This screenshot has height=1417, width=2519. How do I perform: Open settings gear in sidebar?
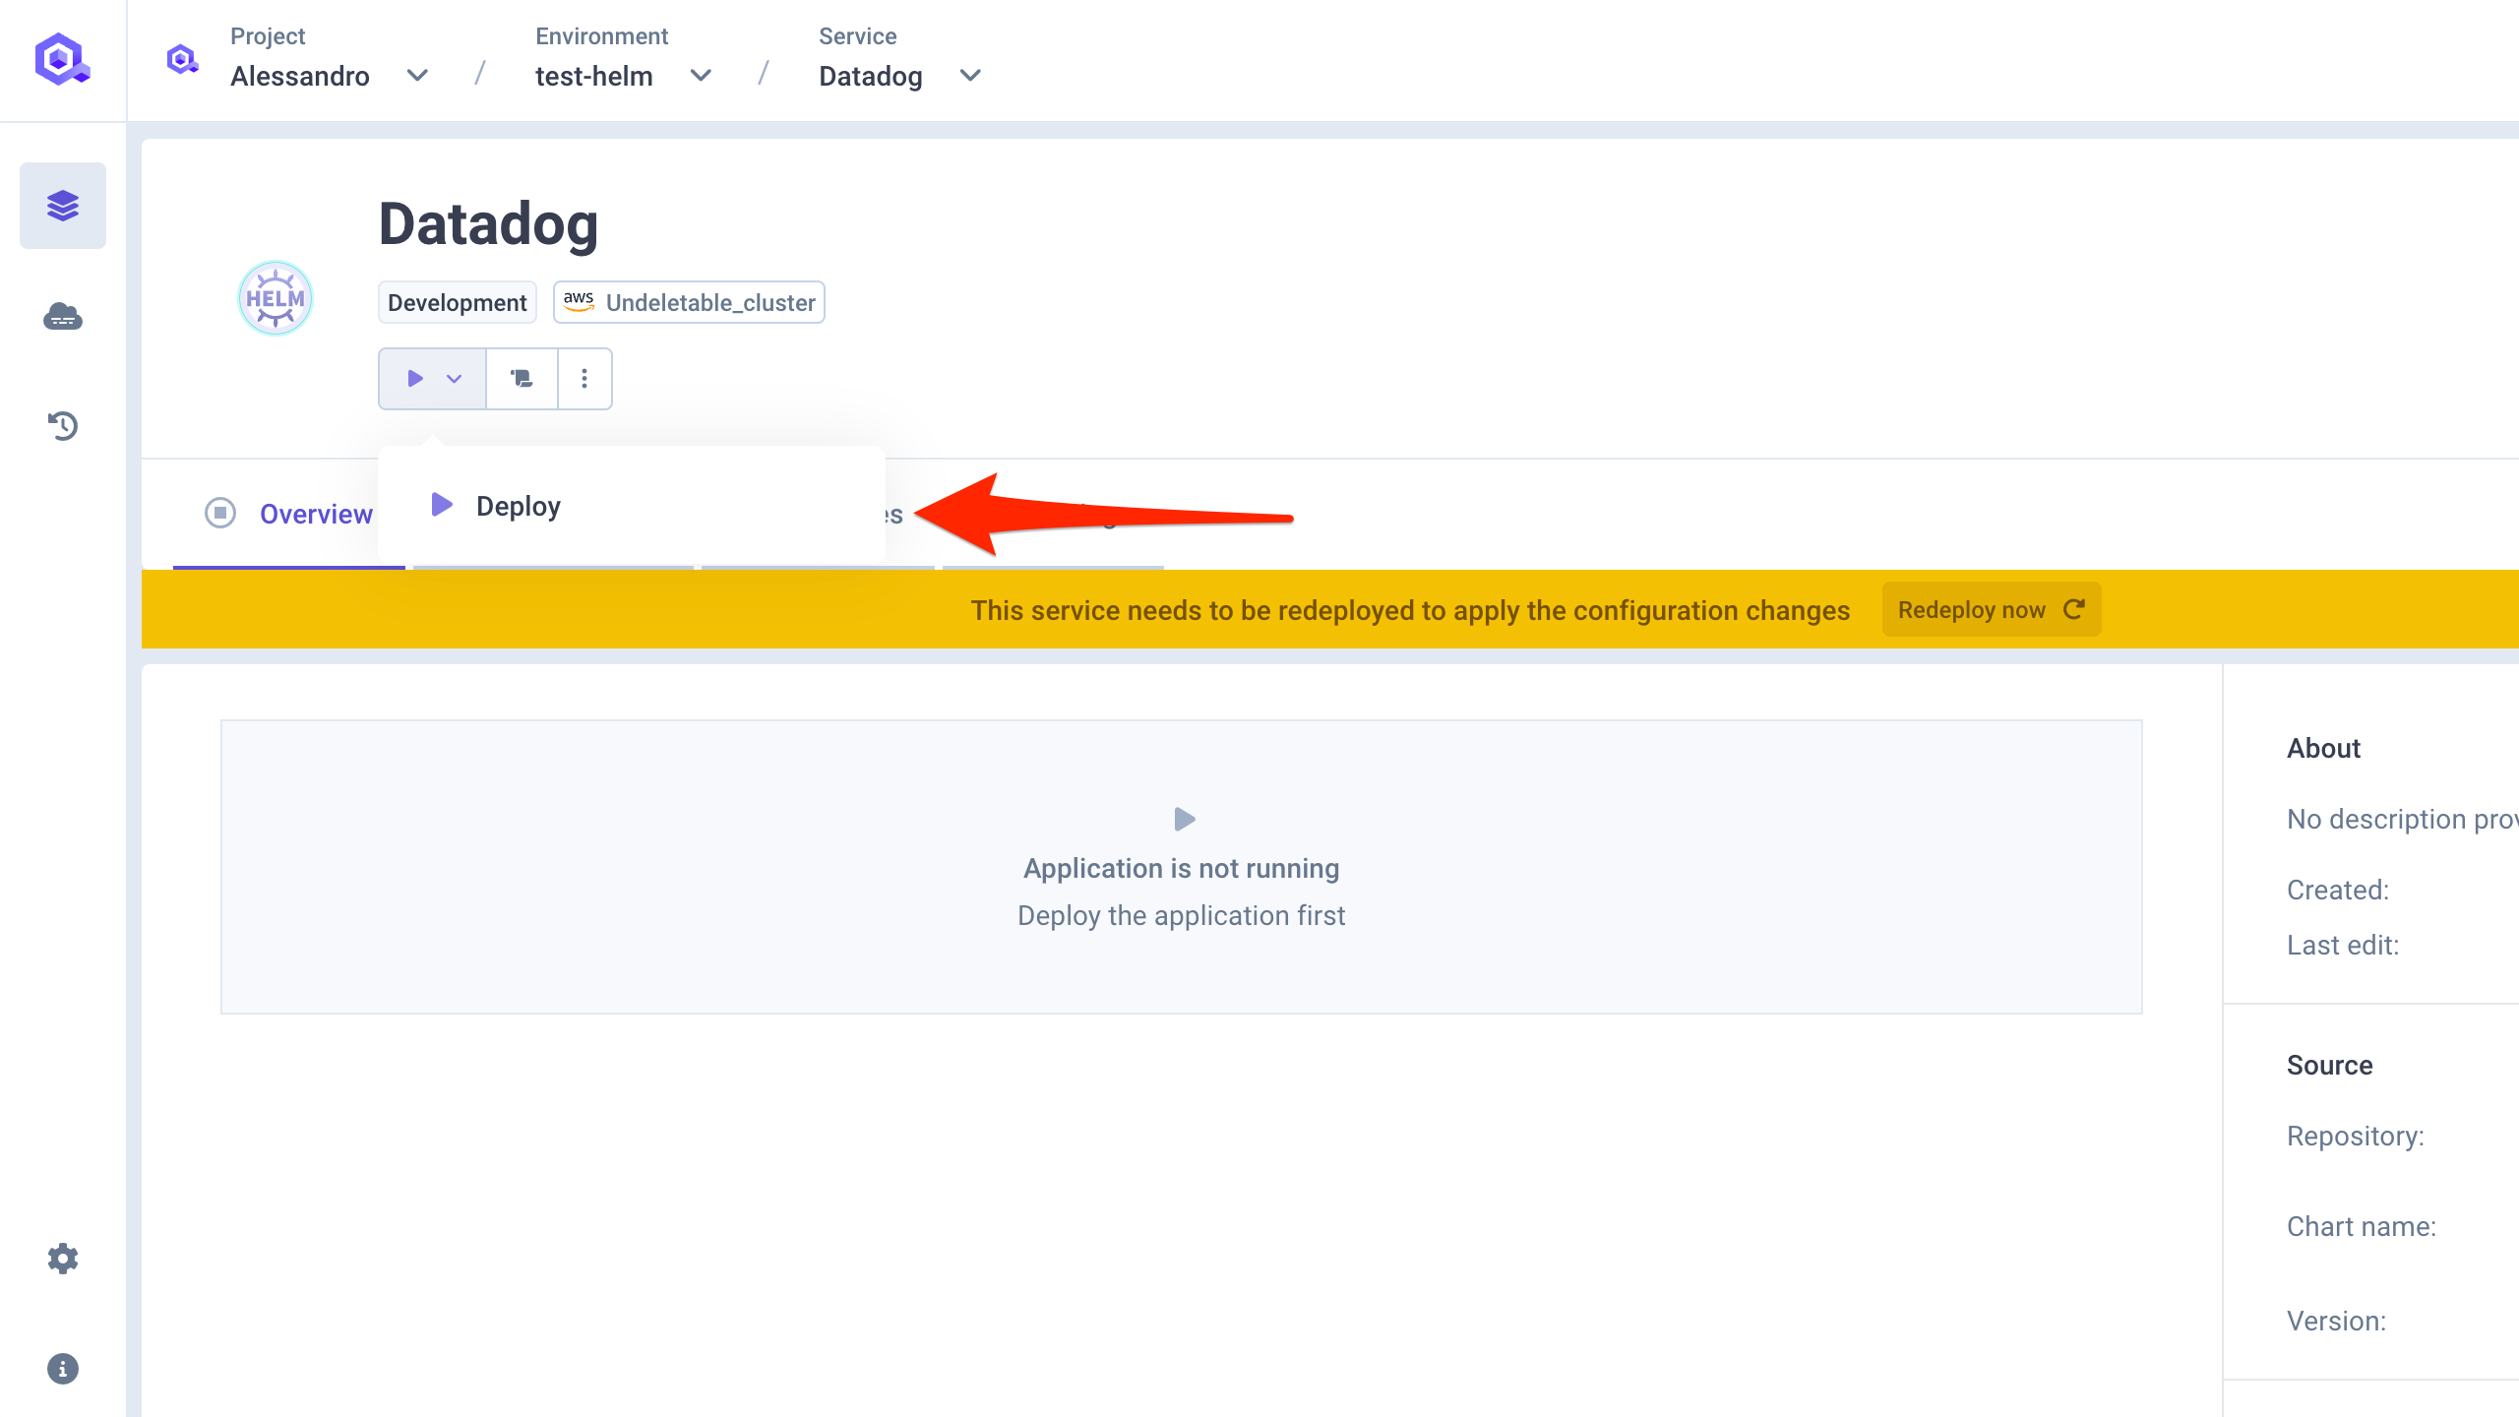pos(63,1259)
